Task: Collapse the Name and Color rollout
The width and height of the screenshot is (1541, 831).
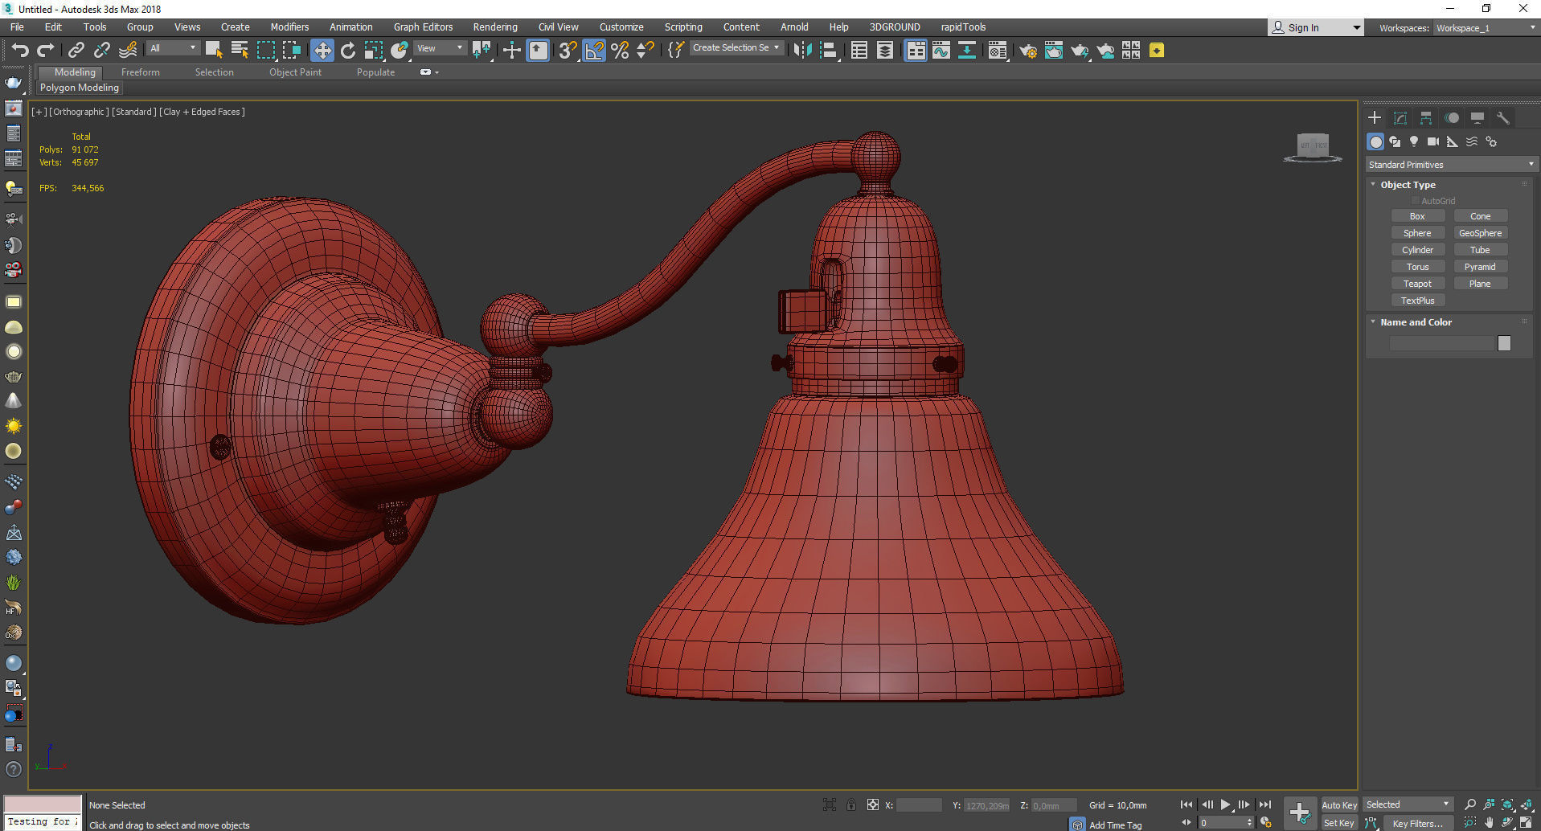Action: (1416, 322)
